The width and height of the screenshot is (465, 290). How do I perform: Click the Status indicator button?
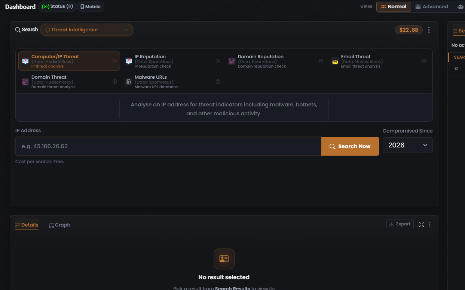click(x=58, y=7)
